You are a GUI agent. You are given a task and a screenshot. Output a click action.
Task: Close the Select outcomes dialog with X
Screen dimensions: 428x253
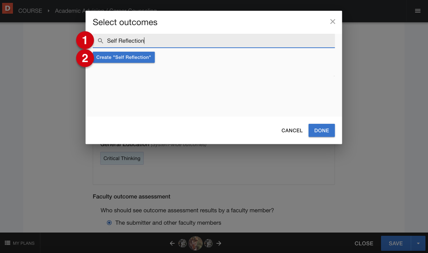click(333, 22)
